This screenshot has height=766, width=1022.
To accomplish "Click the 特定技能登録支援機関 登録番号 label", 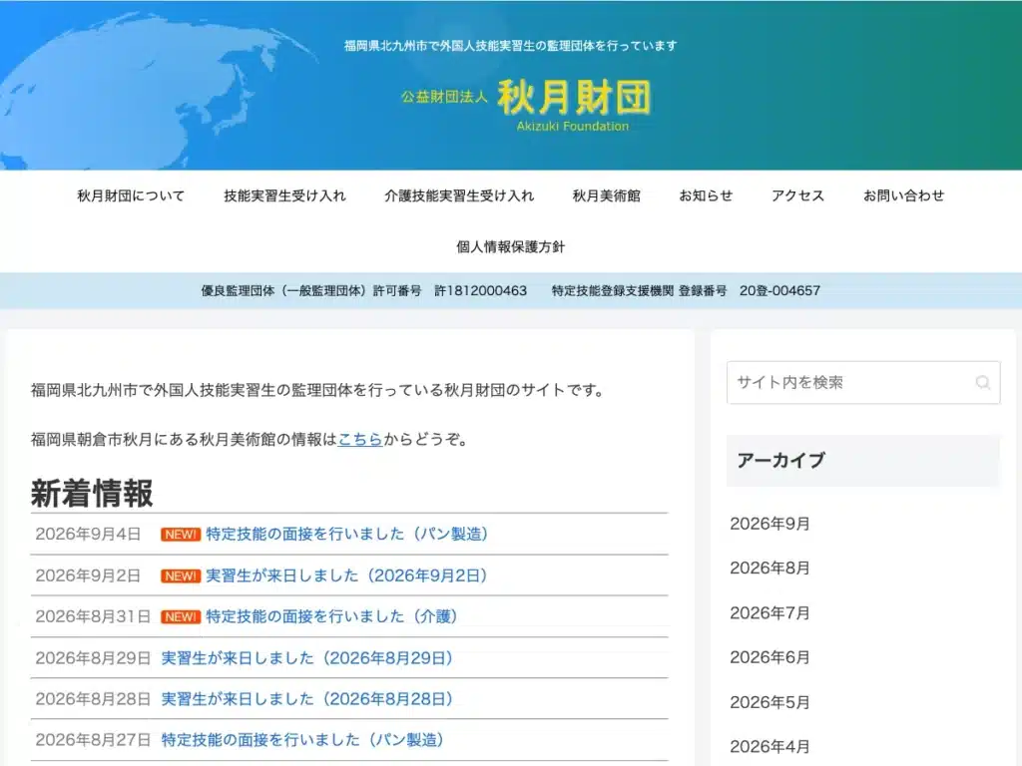I will click(639, 291).
